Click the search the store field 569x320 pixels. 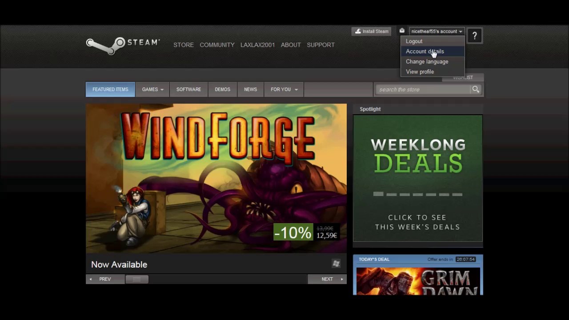click(423, 89)
